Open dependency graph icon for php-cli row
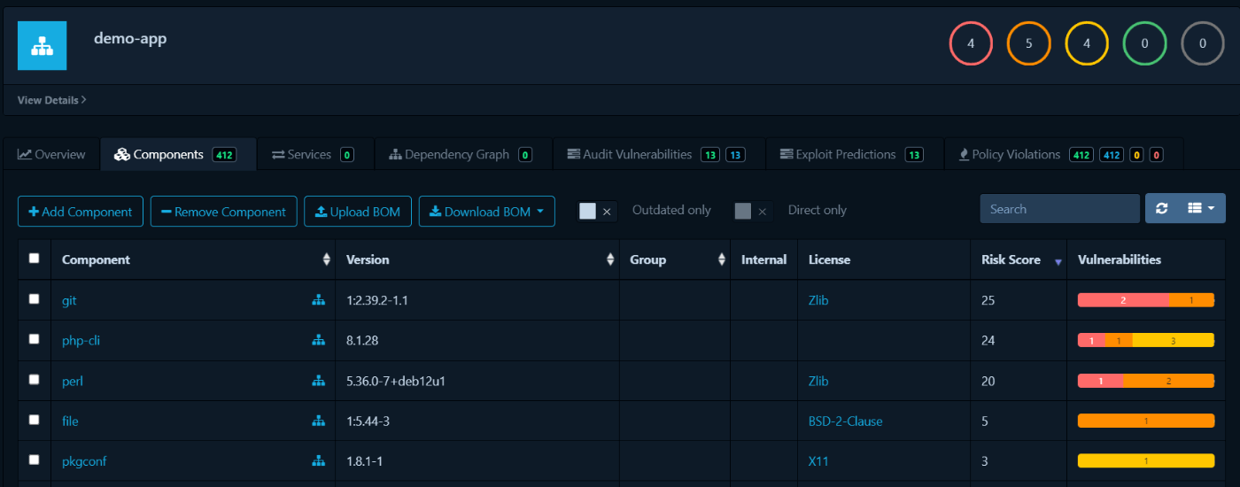 coord(318,340)
